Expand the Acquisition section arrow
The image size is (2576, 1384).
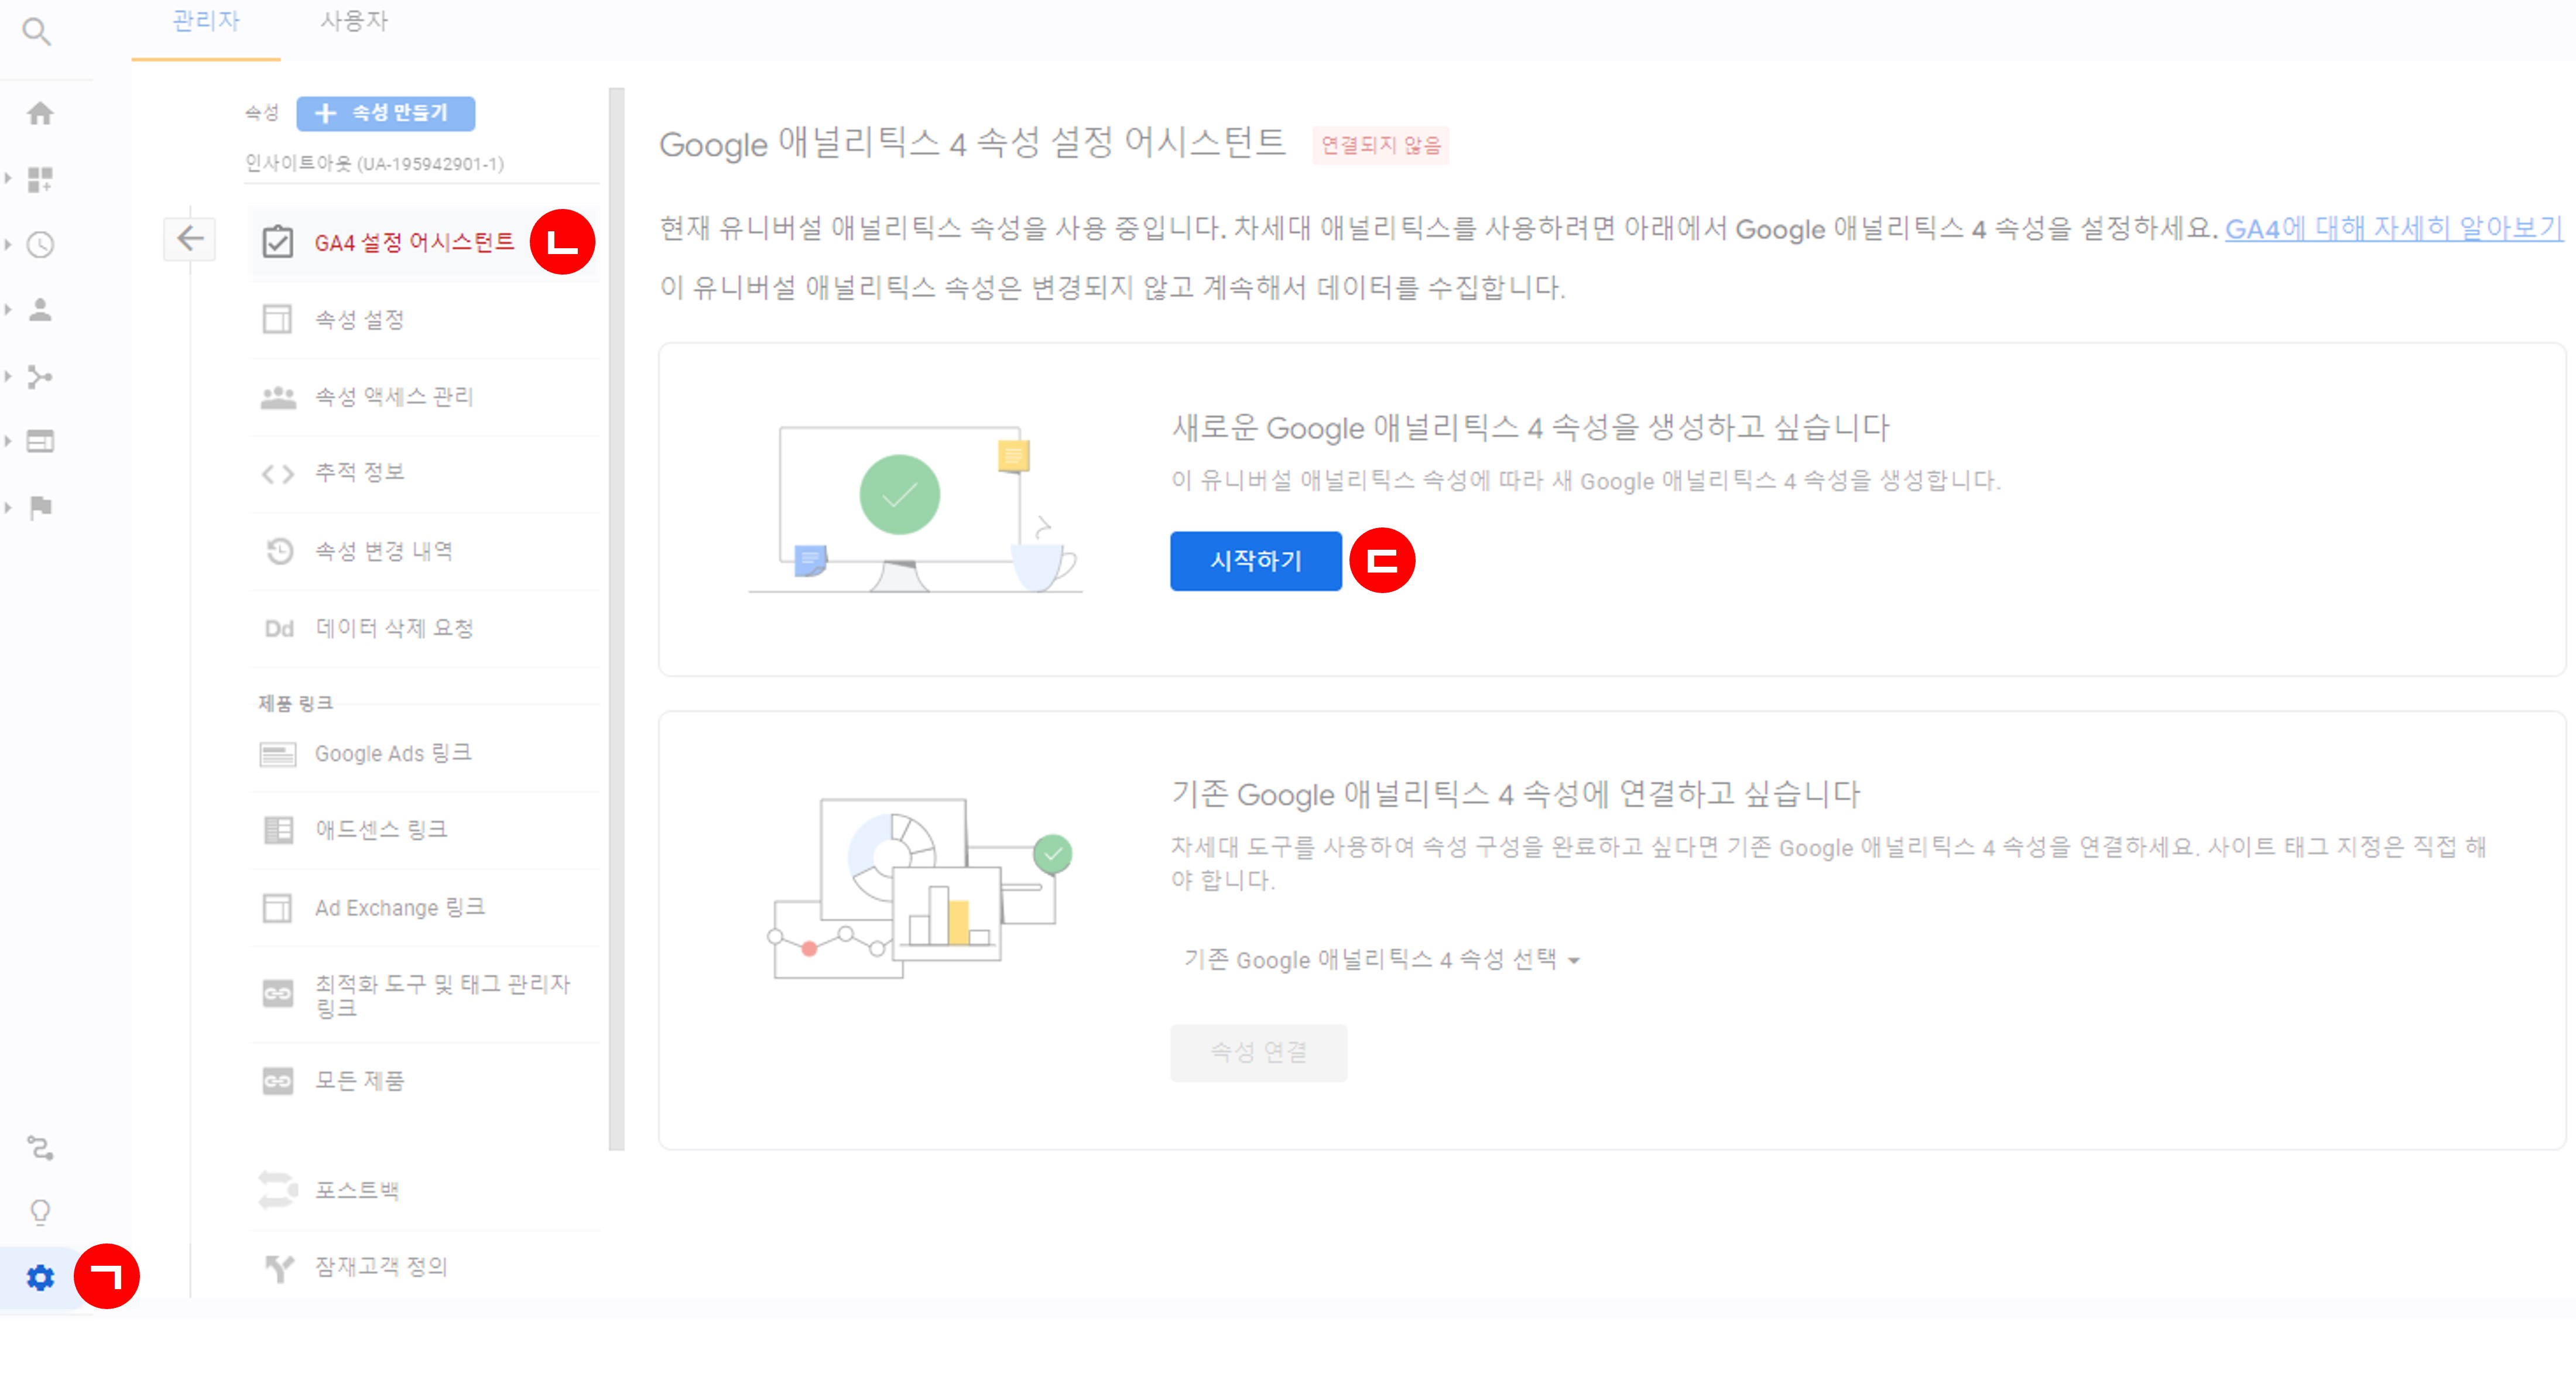(8, 376)
